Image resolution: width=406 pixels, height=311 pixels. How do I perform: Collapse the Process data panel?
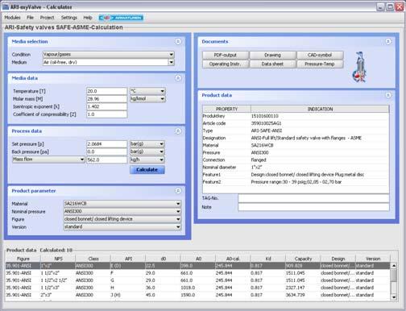[178, 131]
